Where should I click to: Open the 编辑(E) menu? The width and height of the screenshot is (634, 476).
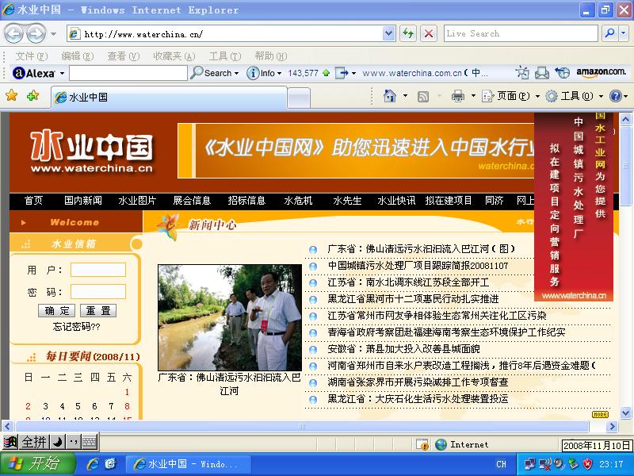(77, 56)
